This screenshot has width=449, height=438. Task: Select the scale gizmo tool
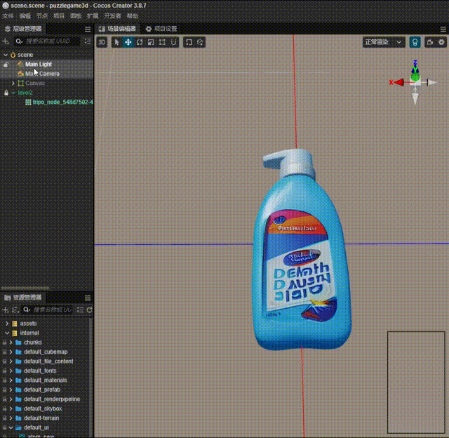click(x=151, y=42)
